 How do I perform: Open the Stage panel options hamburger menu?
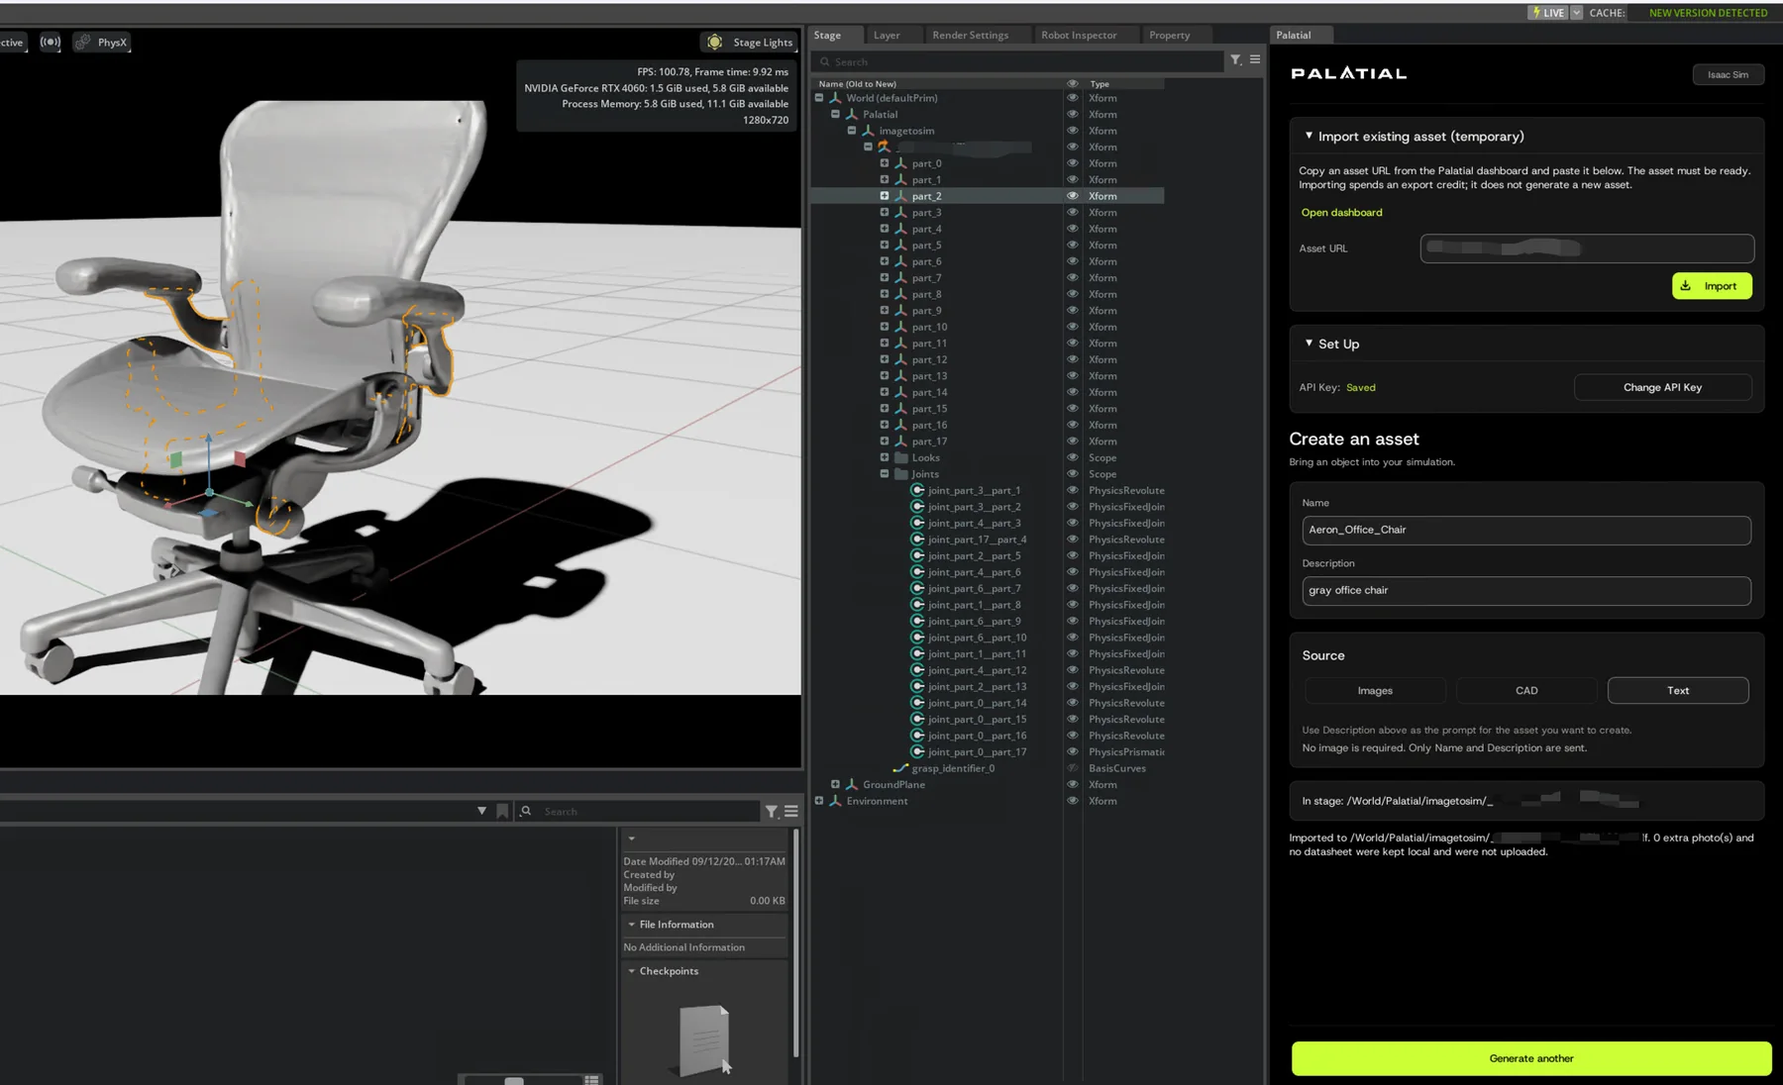(1255, 59)
